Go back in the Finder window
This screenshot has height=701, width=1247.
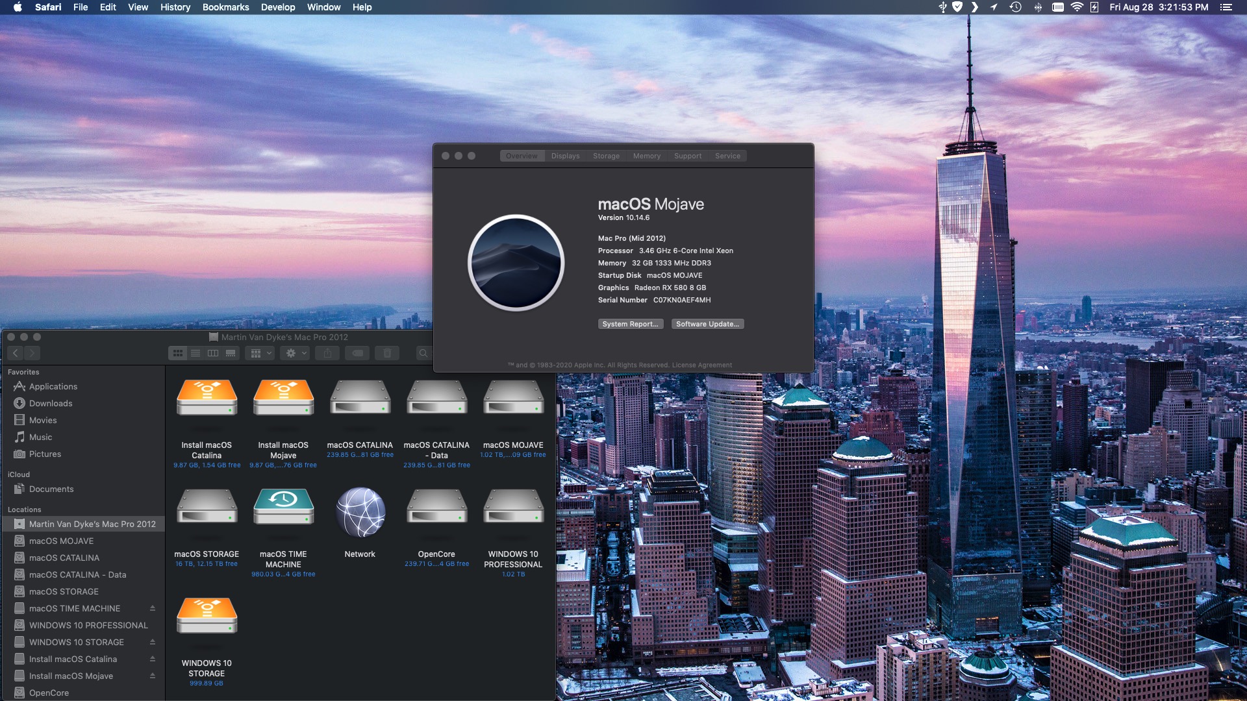(16, 353)
